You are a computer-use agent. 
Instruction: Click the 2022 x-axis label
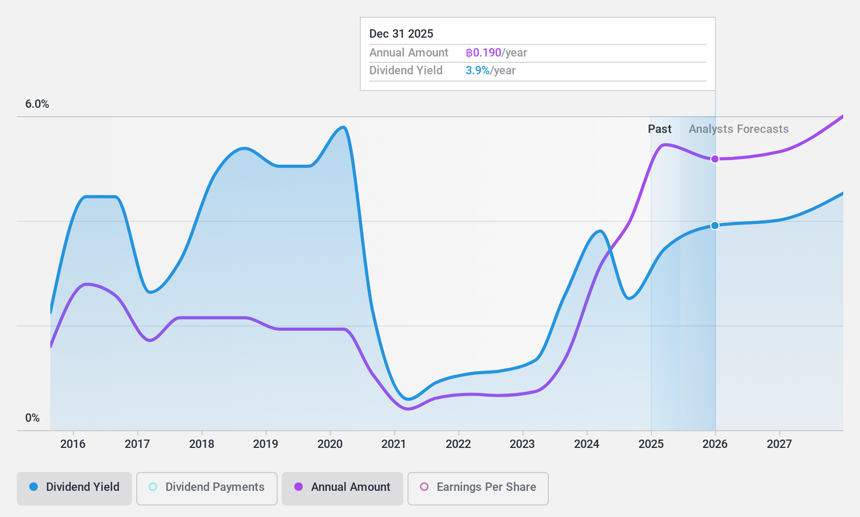tap(458, 444)
